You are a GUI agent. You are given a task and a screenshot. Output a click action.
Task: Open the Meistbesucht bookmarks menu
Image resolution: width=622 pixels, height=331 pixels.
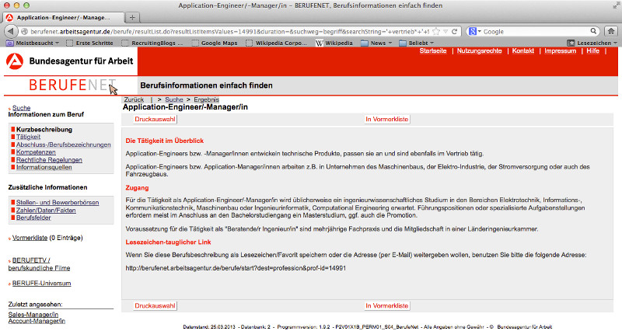click(x=33, y=43)
